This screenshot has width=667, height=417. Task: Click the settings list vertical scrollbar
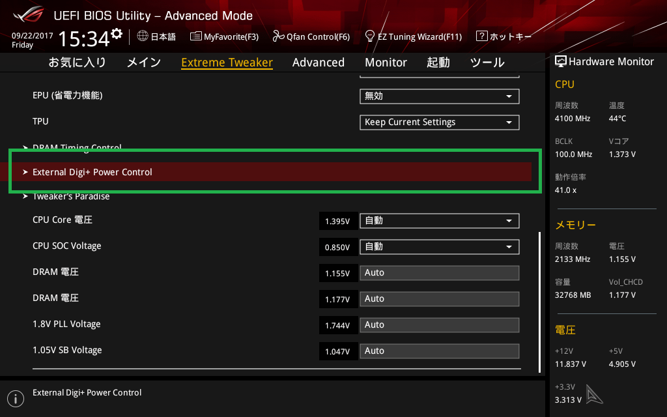(539, 302)
